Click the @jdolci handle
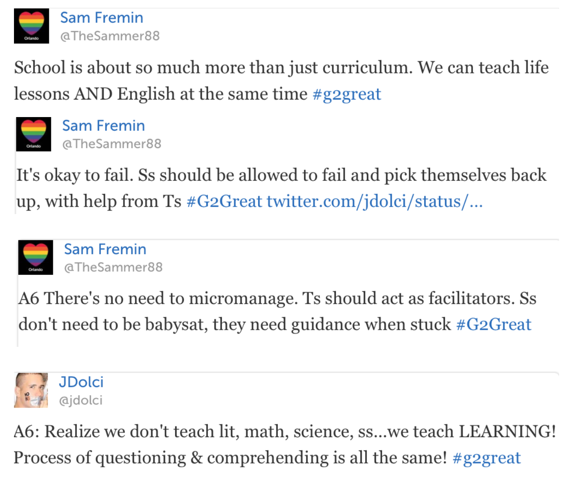 [81, 400]
